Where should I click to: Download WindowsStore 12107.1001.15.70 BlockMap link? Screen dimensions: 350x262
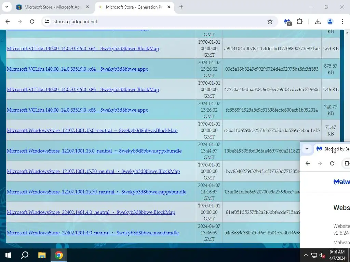click(x=93, y=172)
